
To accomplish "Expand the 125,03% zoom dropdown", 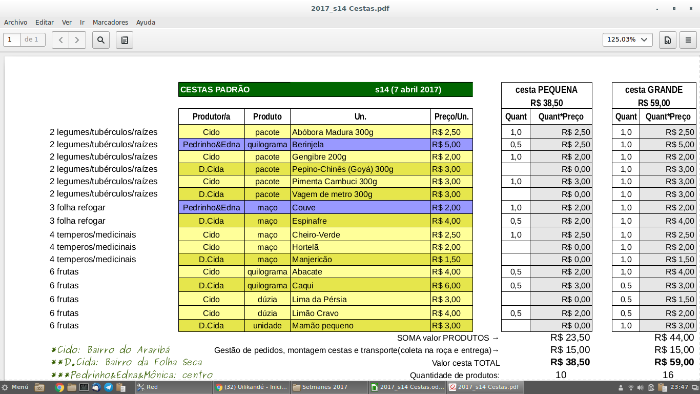I will point(627,40).
